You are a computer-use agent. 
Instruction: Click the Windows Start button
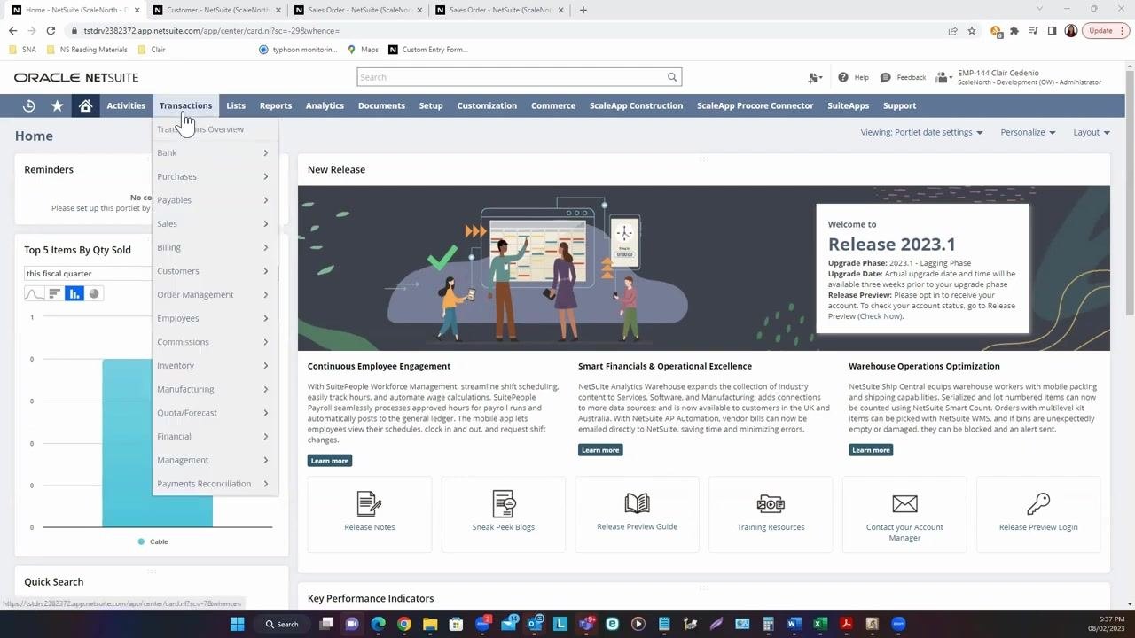point(237,624)
